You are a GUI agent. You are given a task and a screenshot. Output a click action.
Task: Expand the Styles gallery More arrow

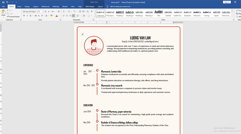coord(232,16)
